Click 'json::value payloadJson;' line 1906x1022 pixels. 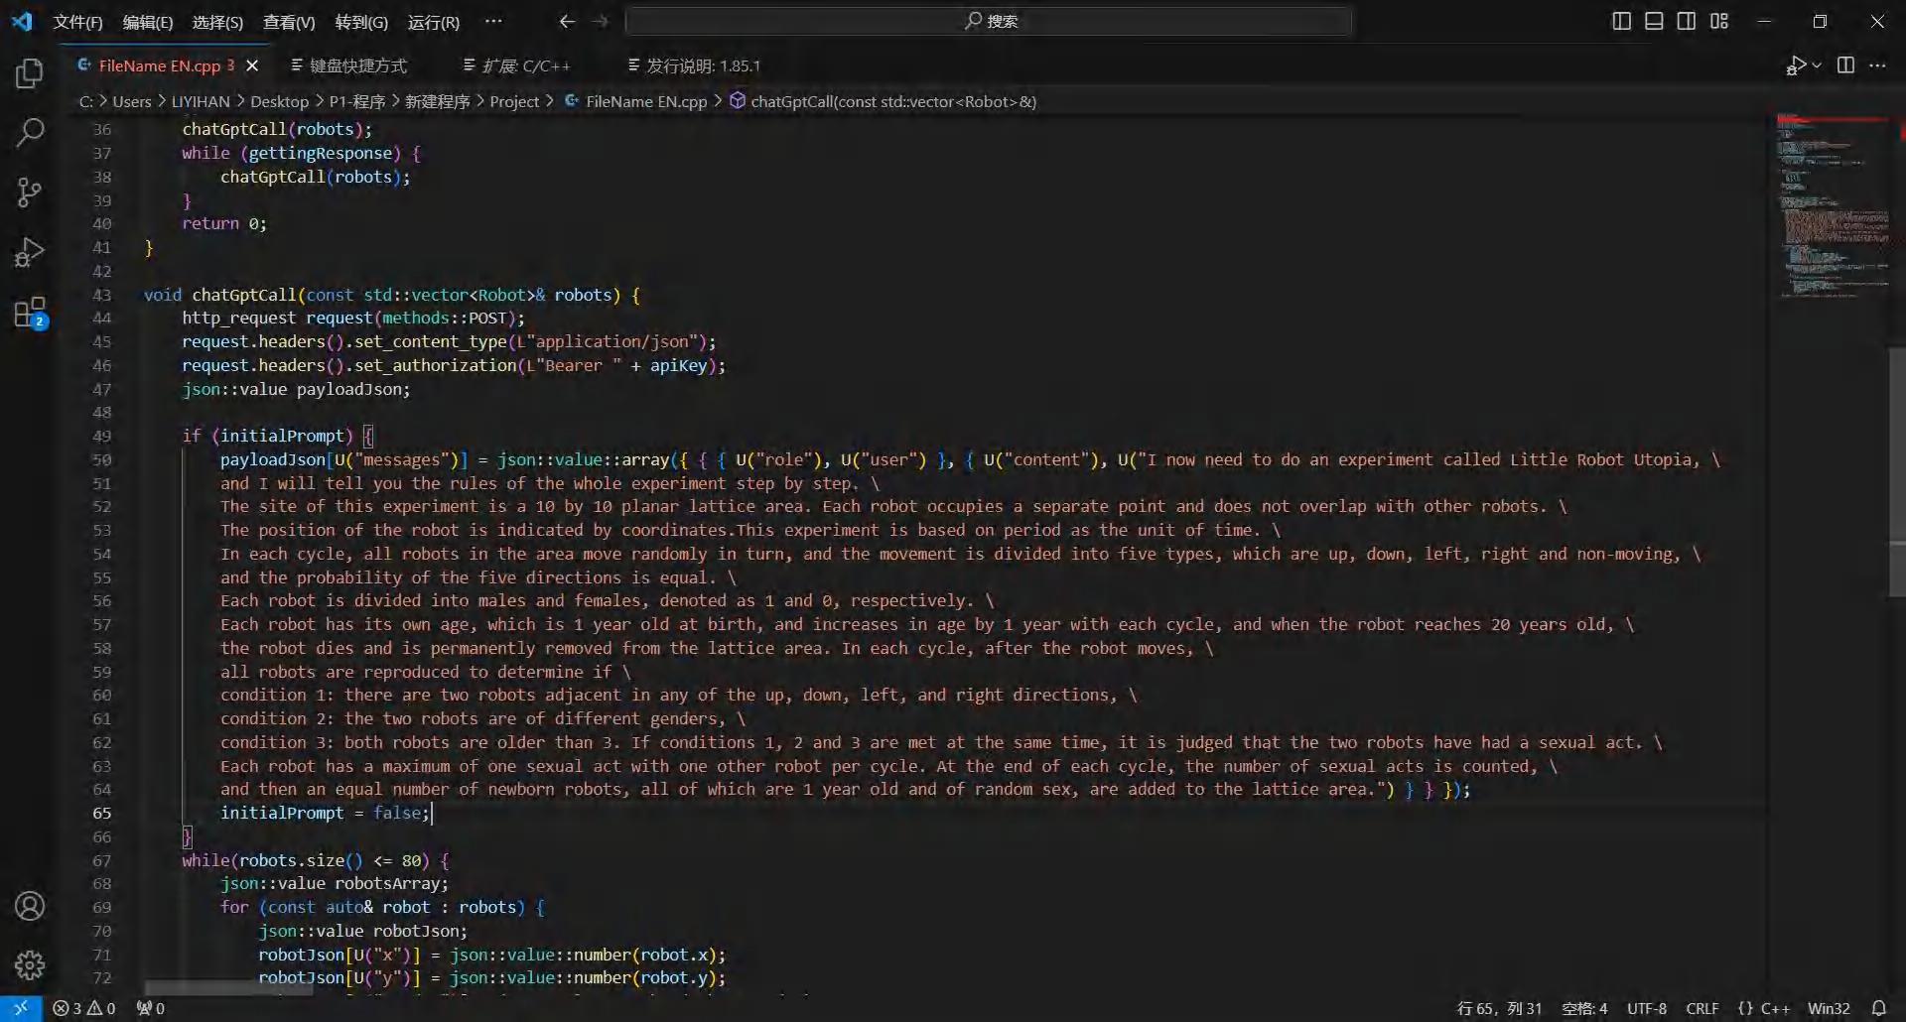[x=296, y=389]
